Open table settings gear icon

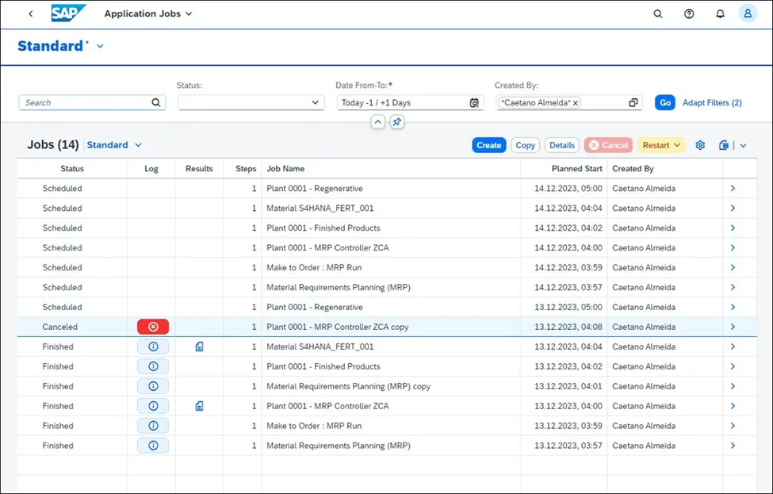(700, 145)
